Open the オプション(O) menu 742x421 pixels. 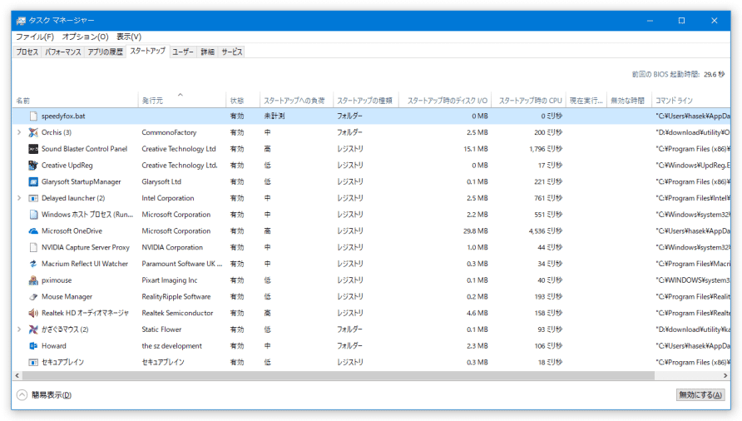click(x=85, y=37)
